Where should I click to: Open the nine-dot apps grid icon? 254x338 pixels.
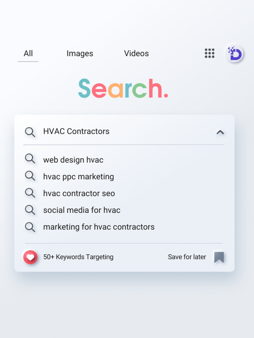pos(209,53)
